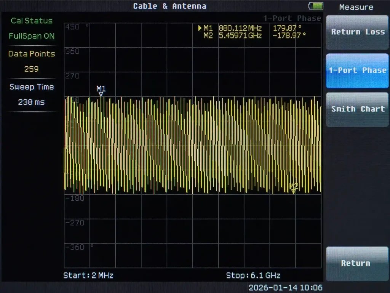
Task: Select the M1 marker active indicator arrow
Action: (200, 28)
